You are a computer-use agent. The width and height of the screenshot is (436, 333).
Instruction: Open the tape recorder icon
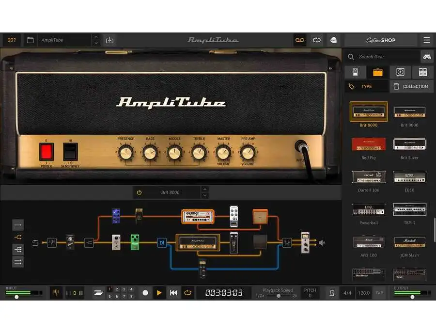(x=300, y=40)
